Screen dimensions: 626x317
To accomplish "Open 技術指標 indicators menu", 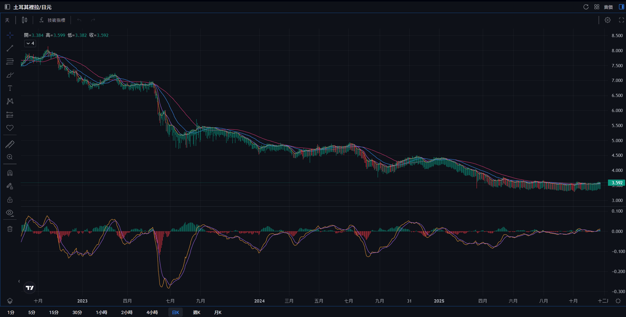I will click(x=53, y=20).
